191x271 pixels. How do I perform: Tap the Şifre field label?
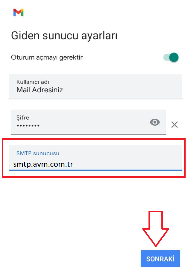click(23, 118)
